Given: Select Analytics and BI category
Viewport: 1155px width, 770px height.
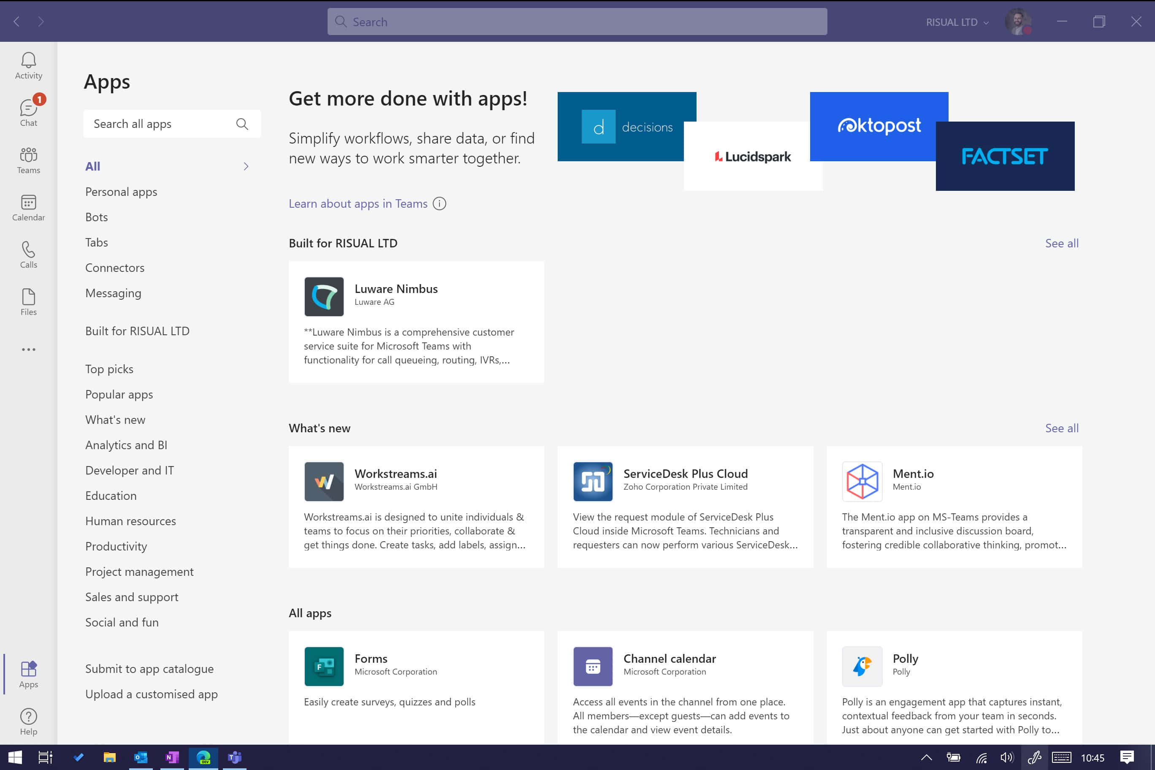Looking at the screenshot, I should coord(126,445).
